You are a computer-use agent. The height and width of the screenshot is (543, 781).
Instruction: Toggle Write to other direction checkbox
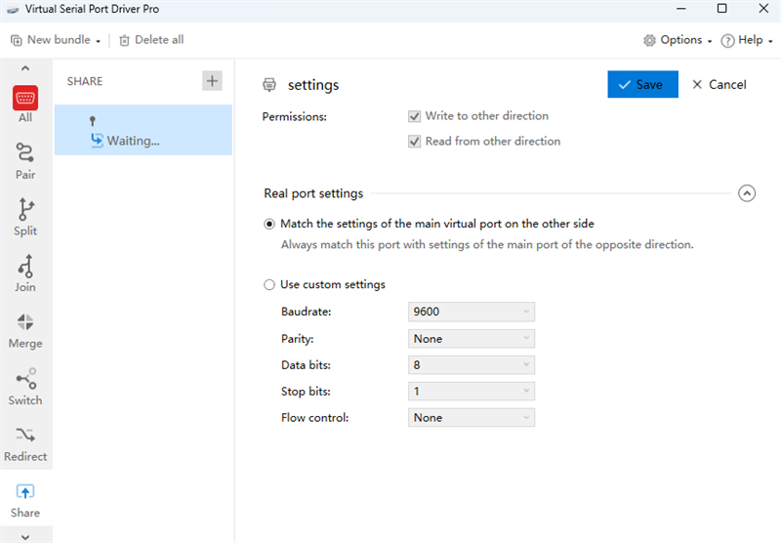(414, 116)
